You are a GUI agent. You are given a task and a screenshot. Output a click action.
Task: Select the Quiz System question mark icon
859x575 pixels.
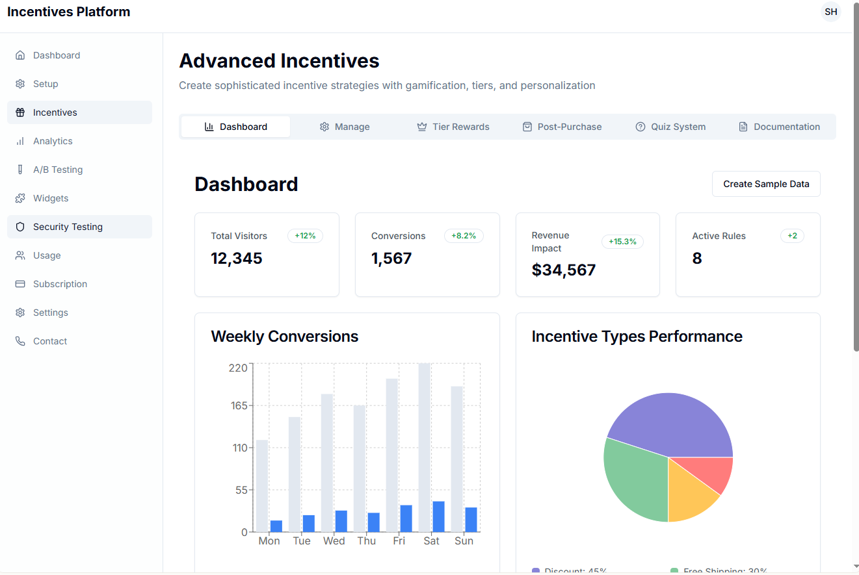(x=641, y=127)
